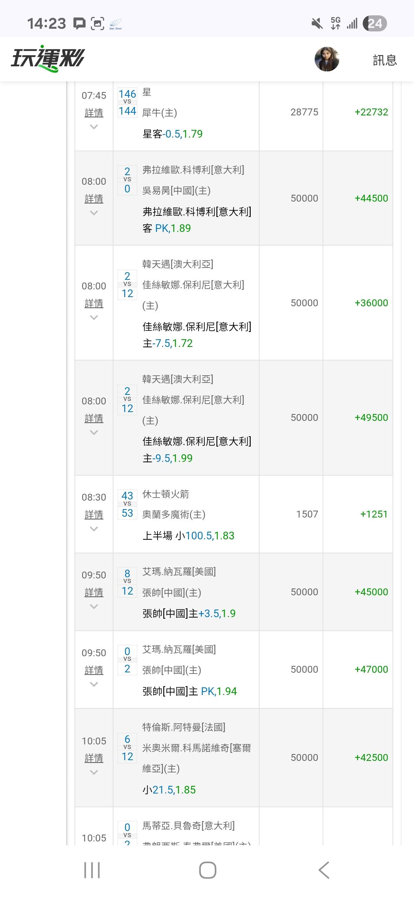Expand the 08:30 奧蘭多魔術 row chevron
Image resolution: width=414 pixels, height=897 pixels.
(x=94, y=529)
